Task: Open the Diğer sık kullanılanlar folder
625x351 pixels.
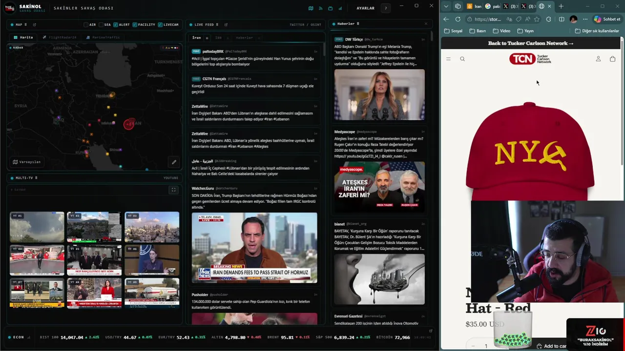Action: tap(597, 31)
